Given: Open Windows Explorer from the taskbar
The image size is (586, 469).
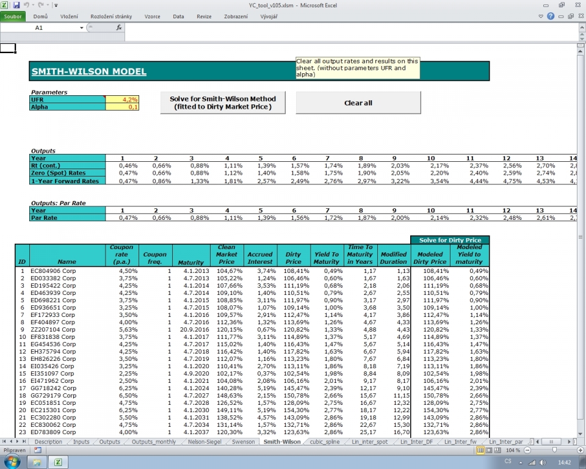Looking at the screenshot, I should point(38,462).
